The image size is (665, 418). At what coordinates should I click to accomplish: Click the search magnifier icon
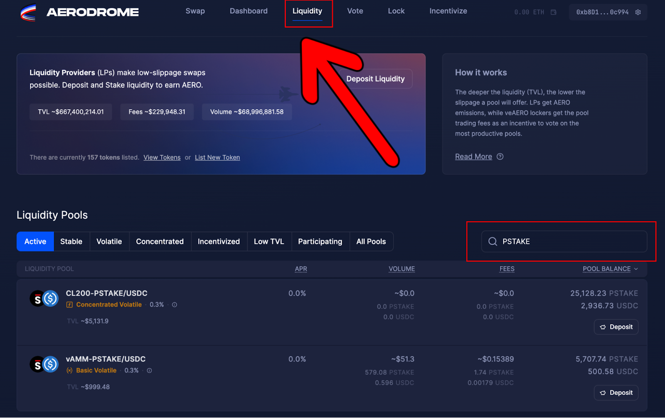(x=493, y=242)
